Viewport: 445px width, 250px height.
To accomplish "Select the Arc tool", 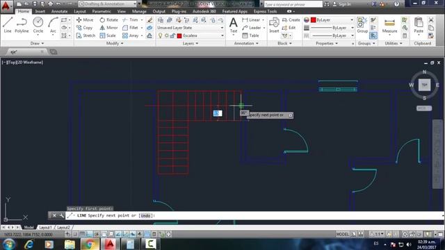I will (x=53, y=25).
